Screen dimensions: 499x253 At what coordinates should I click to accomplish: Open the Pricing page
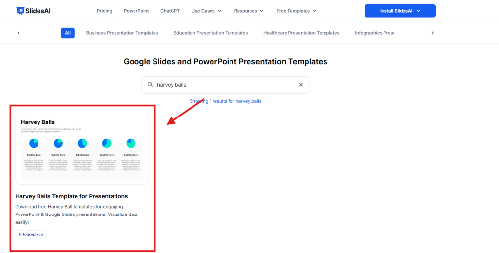104,11
